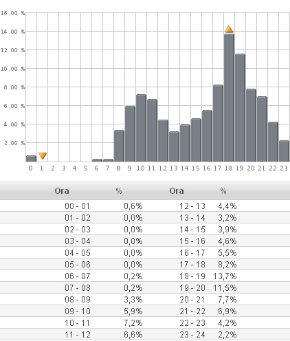Screen dimensions: 290x341
Task: Click the '2,2%' value cell
Action: pyautogui.click(x=227, y=335)
